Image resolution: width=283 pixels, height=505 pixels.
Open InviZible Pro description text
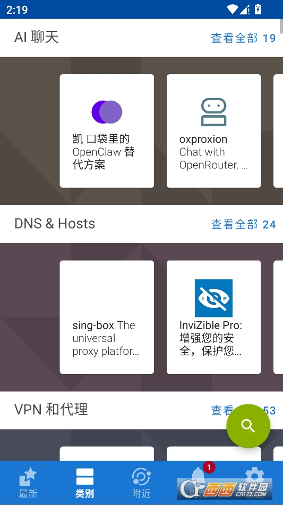click(211, 338)
